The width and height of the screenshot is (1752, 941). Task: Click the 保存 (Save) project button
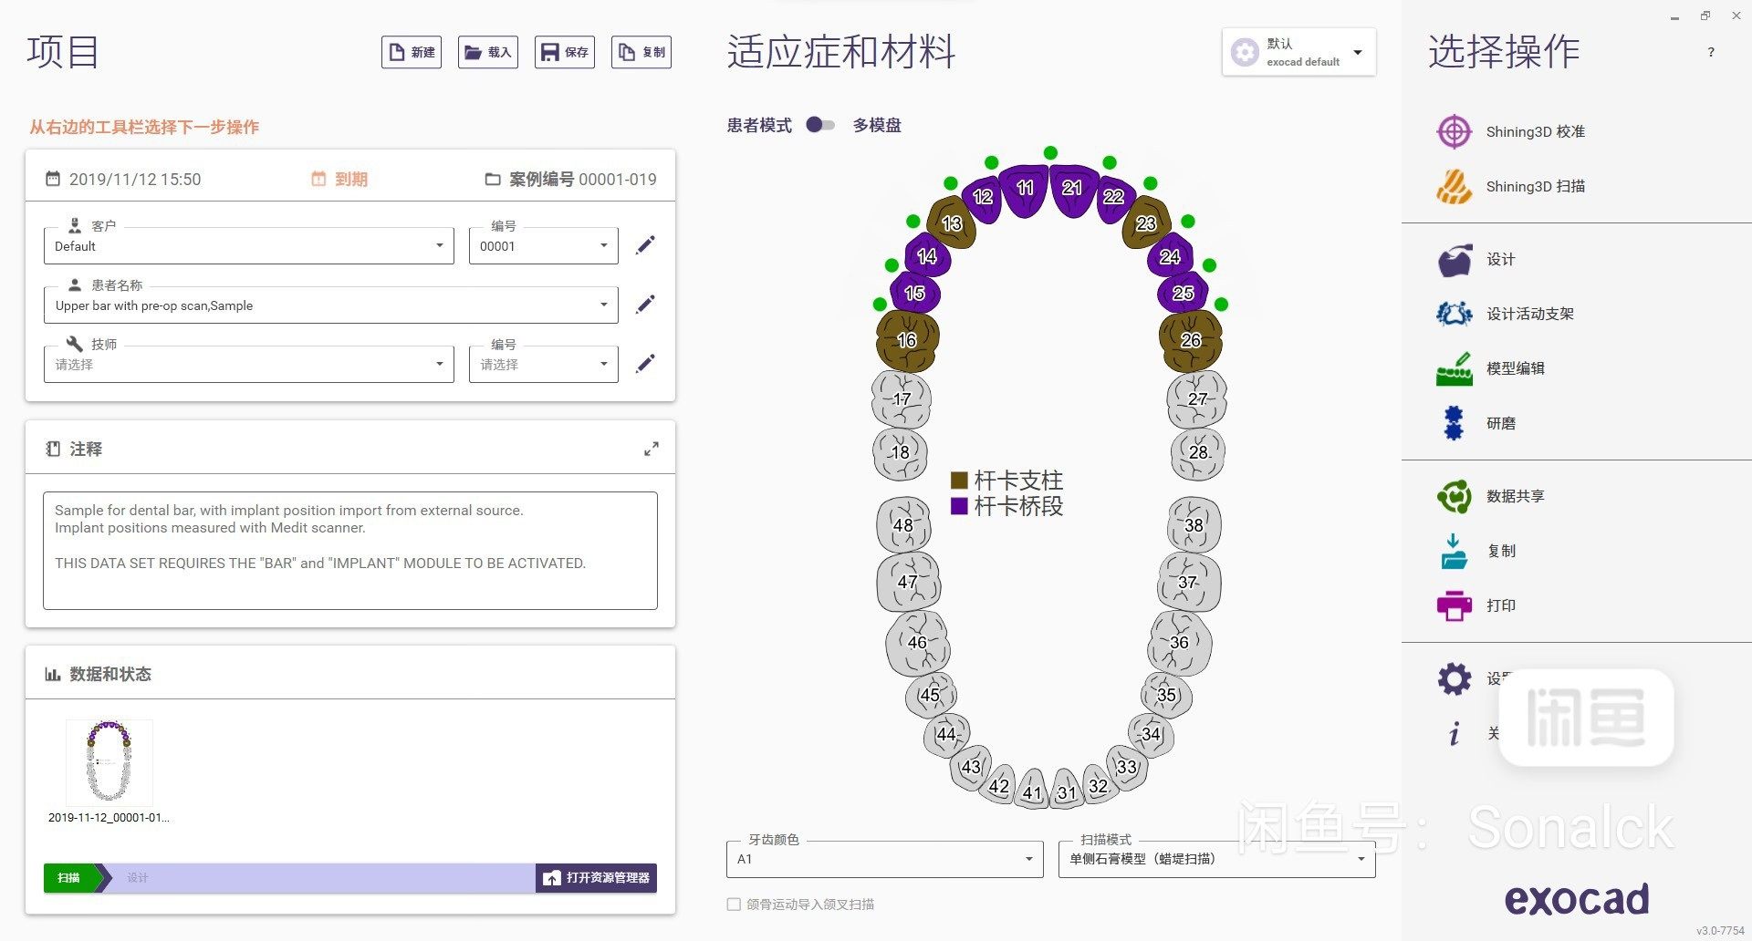pos(565,52)
